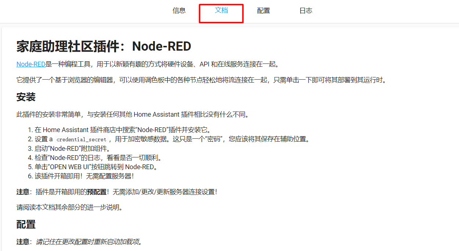Click the line 请阅读本文档其余部分的进一步说明

(69, 207)
